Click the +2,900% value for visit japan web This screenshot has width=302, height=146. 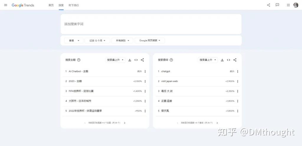(230, 81)
